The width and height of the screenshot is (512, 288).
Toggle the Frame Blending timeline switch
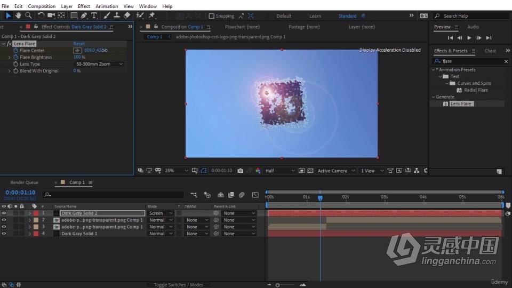click(231, 195)
